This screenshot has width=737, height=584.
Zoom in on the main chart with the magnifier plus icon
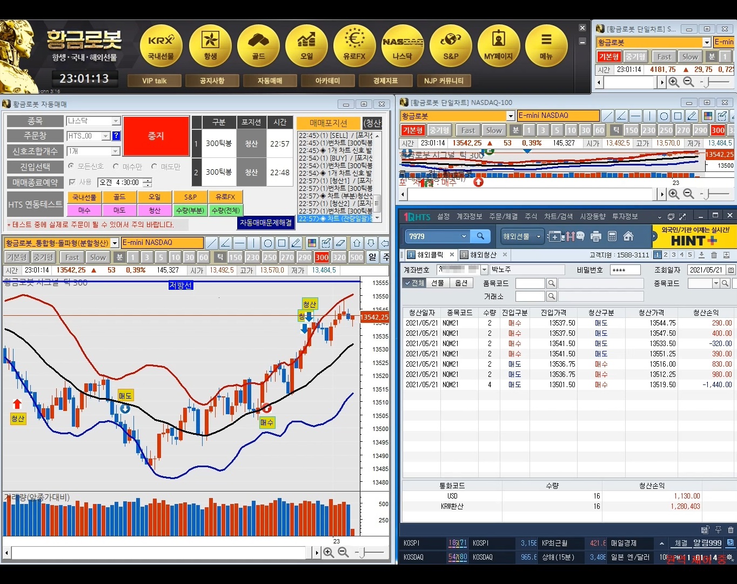[x=329, y=552]
